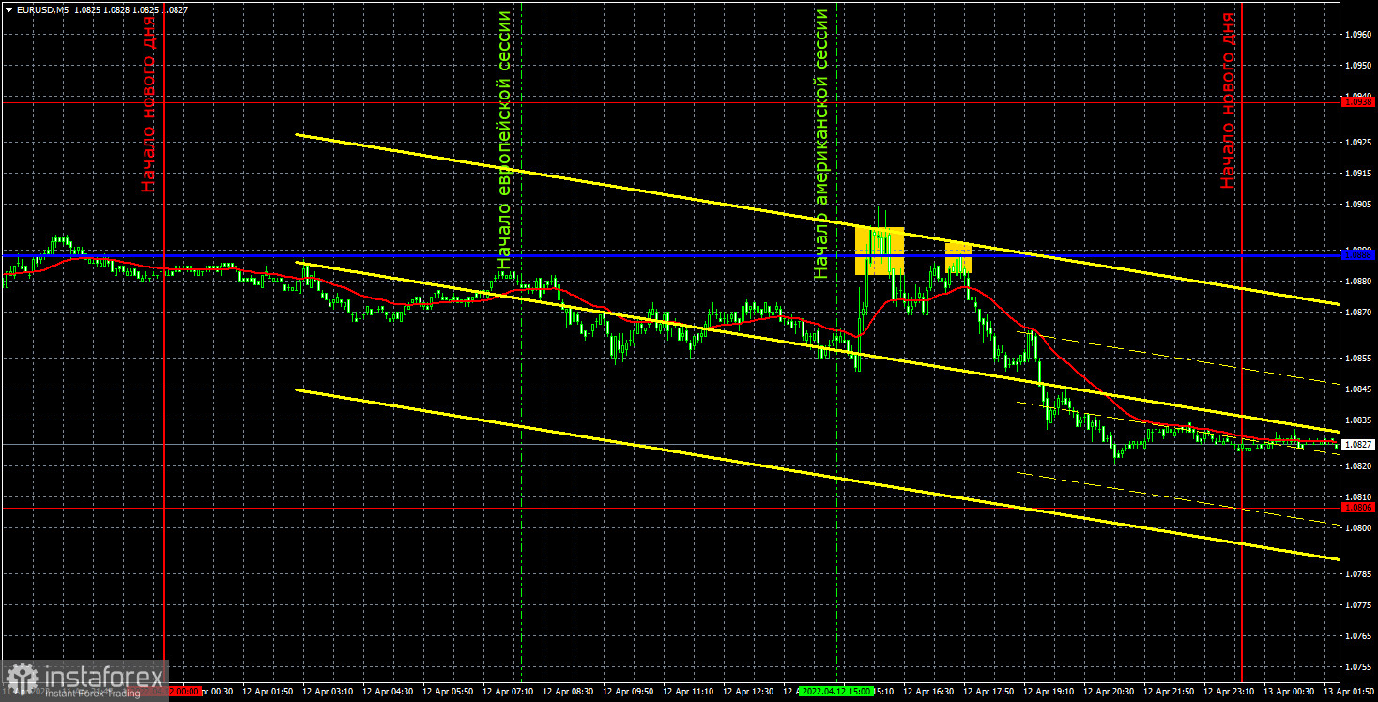The image size is (1378, 702).
Task: Click the red 1.0806 level price tag
Action: pyautogui.click(x=1358, y=507)
